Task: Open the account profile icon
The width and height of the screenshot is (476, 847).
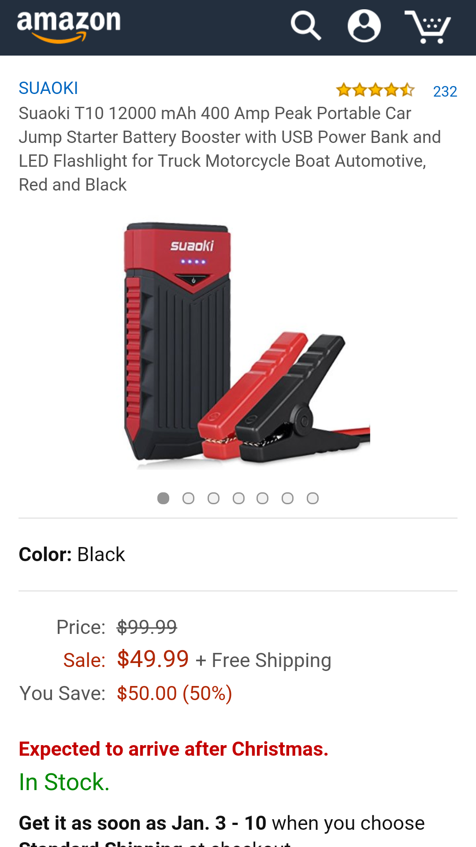Action: pos(364,26)
